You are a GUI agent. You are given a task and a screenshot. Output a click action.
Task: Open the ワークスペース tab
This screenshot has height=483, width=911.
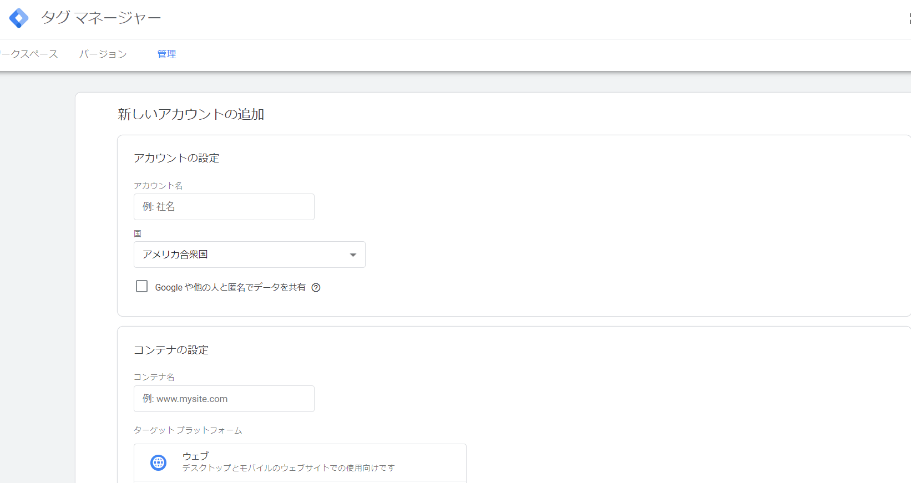[x=29, y=54]
